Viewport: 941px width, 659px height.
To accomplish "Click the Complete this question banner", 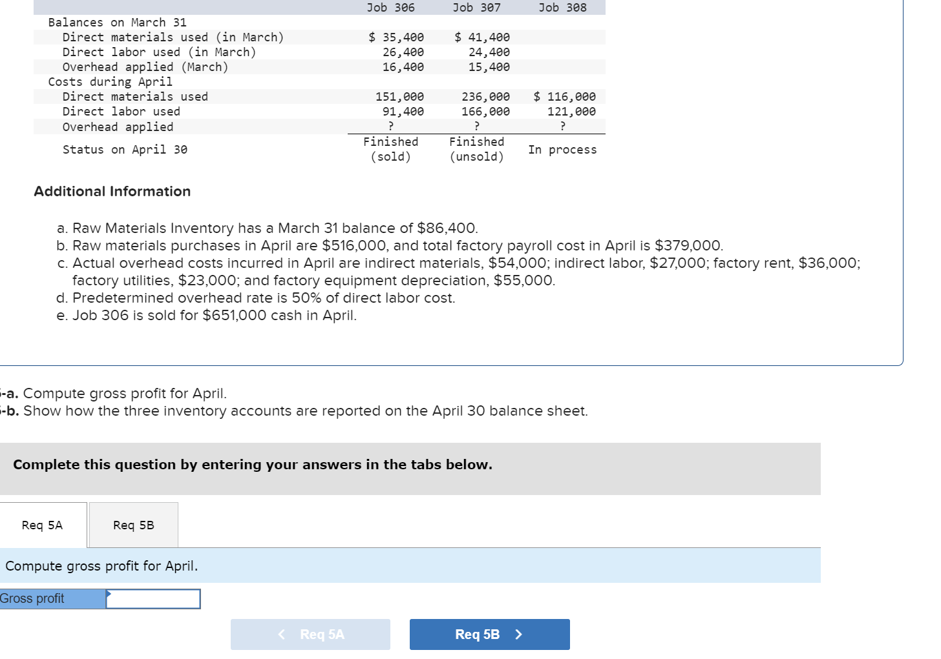I will 253,464.
